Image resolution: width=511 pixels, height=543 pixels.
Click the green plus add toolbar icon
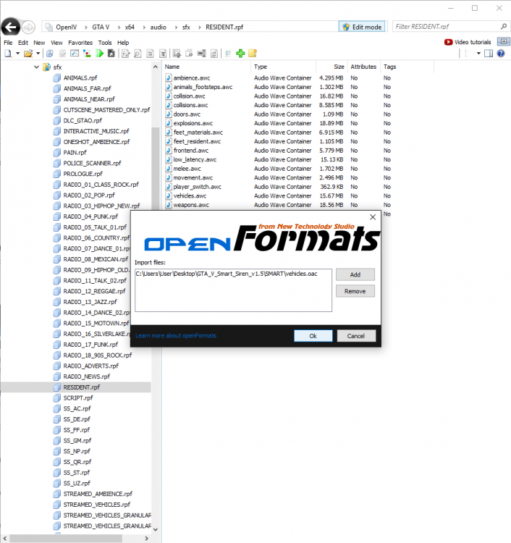(240, 54)
